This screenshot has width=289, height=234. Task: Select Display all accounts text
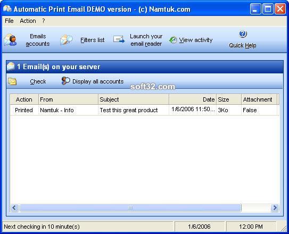click(98, 81)
